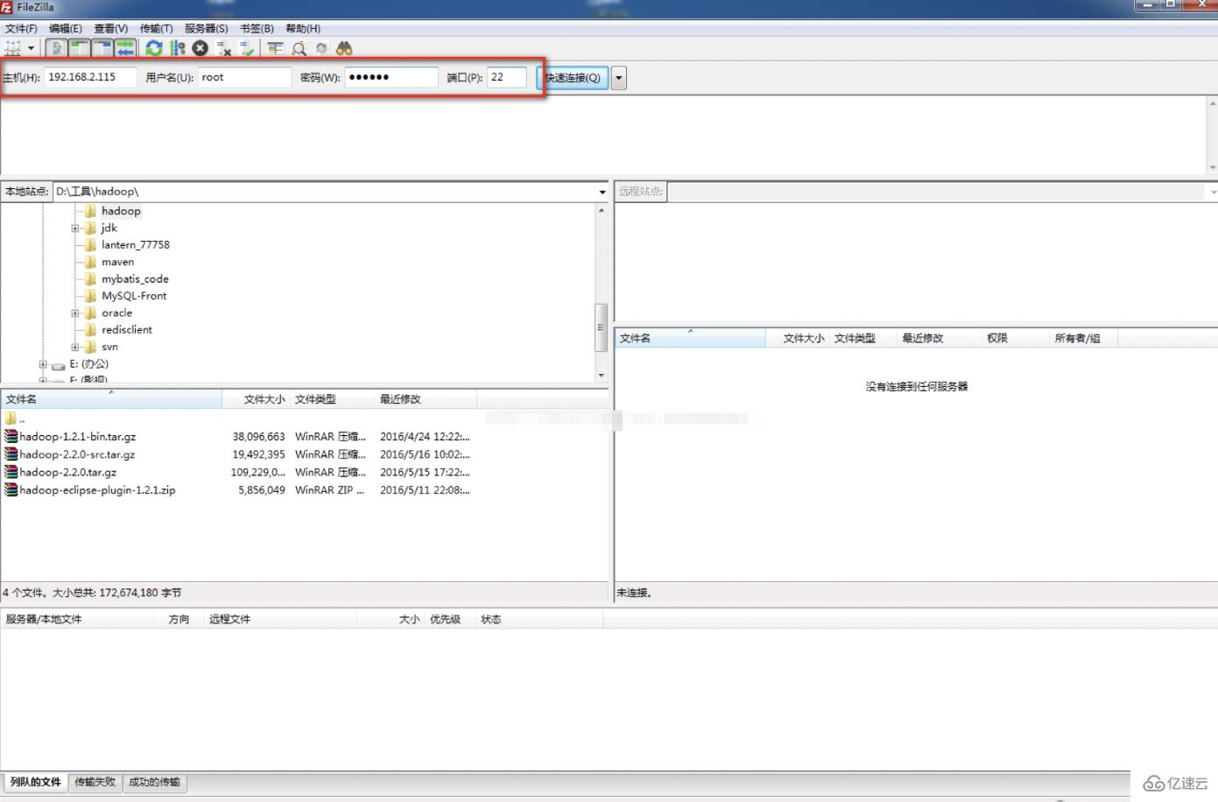Open the directory listing filters
Screen dimensions: 1218x802
click(x=276, y=48)
